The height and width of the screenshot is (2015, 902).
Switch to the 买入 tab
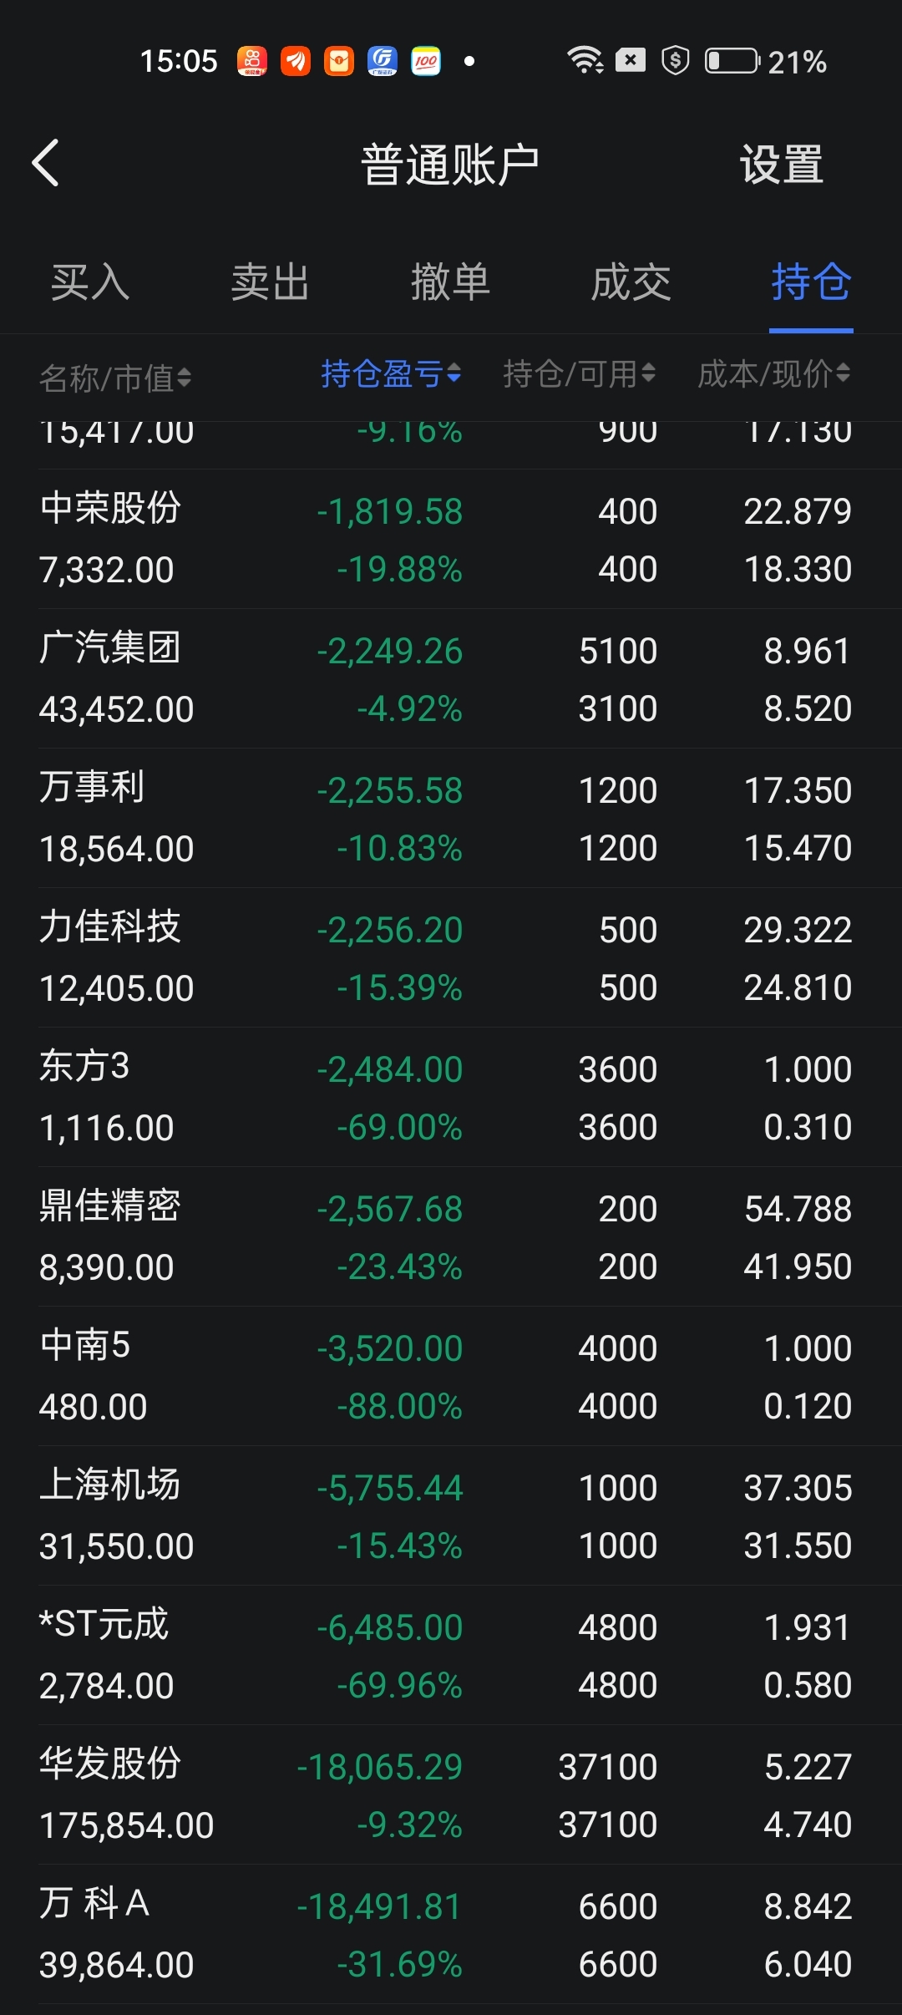90,282
